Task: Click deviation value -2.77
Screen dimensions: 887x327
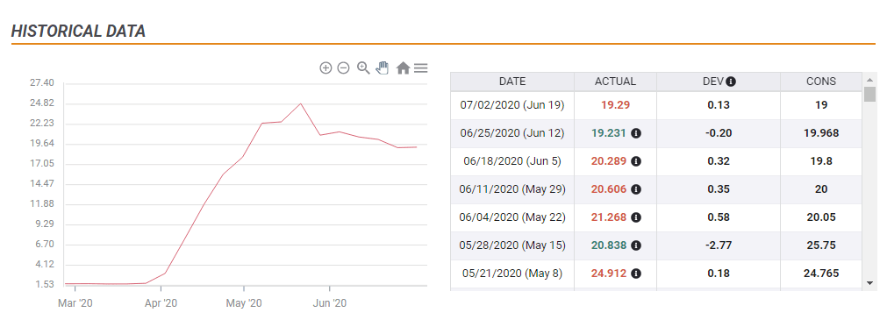Action: [719, 245]
